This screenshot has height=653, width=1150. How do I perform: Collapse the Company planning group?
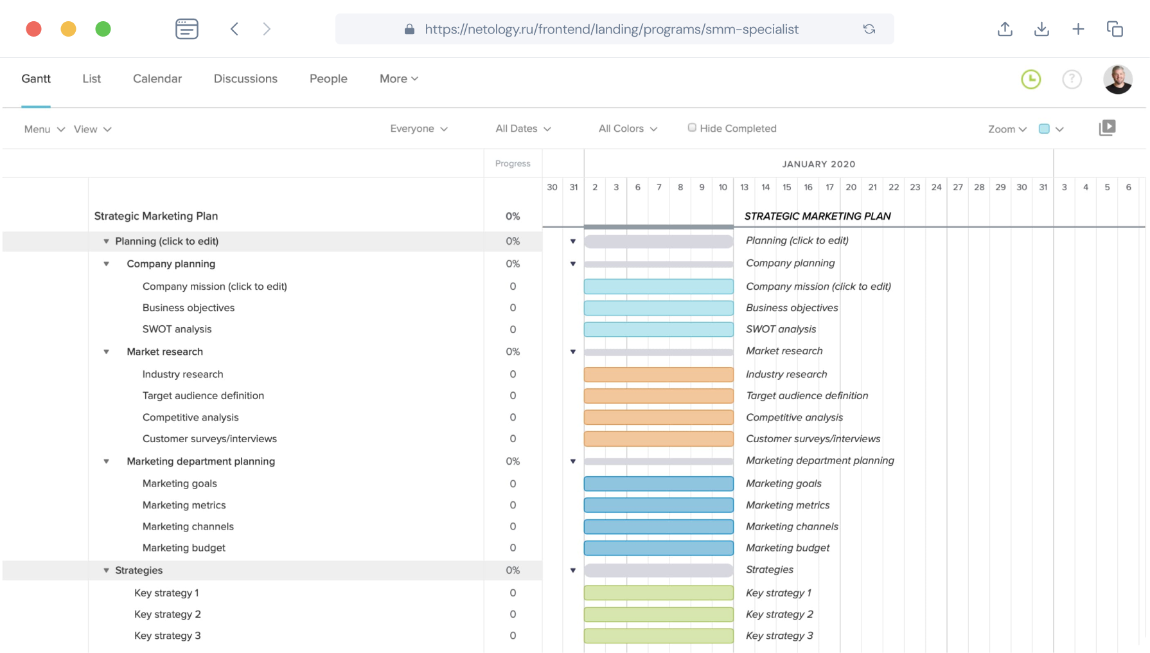tap(107, 264)
